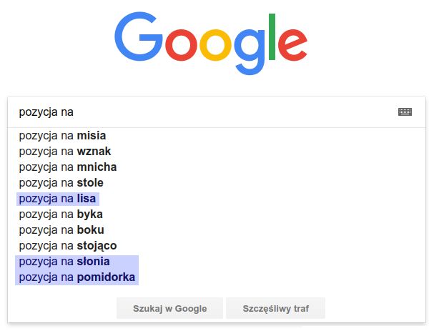
Task: Select suggestion 'pozycja na stole'
Action: coord(61,183)
